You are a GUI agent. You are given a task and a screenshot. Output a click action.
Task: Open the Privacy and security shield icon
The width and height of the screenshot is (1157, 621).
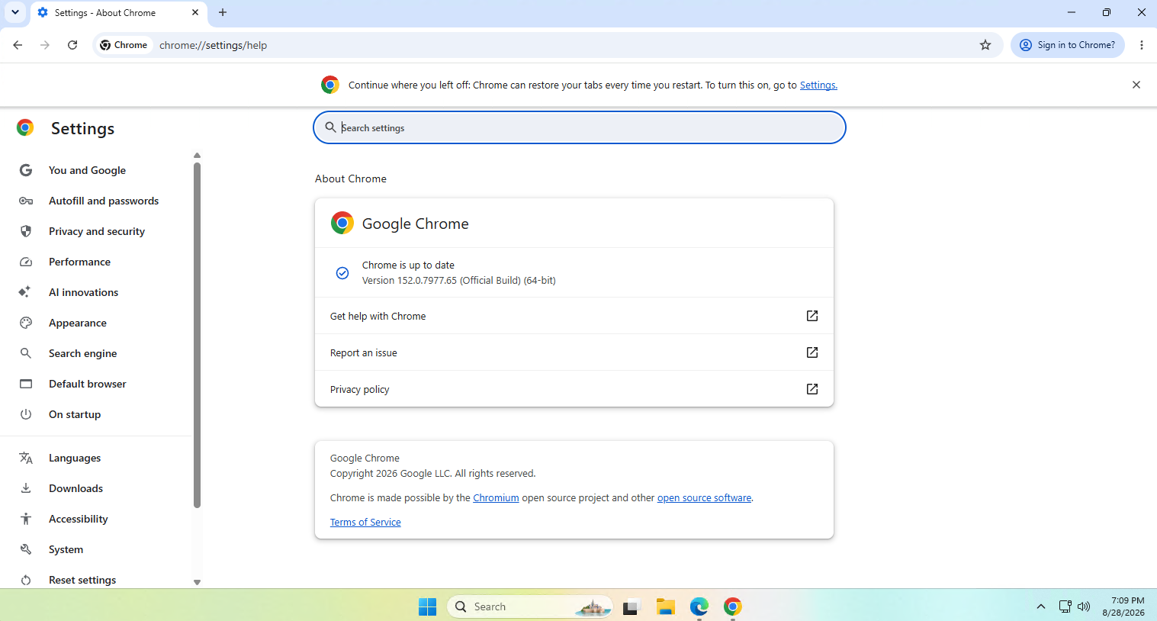(26, 231)
